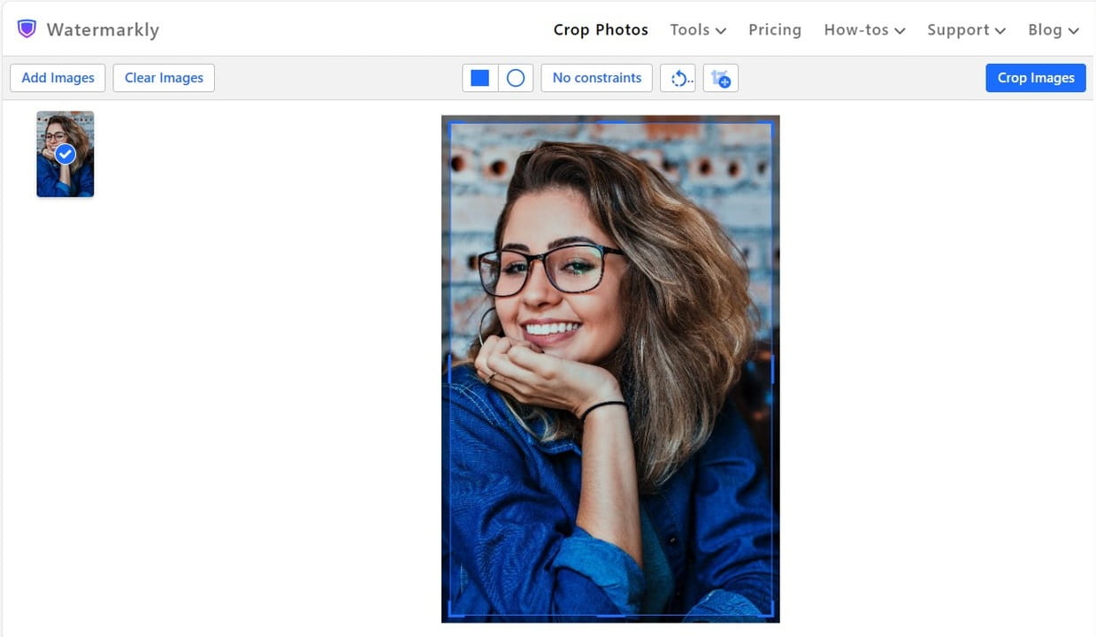This screenshot has height=637, width=1096.
Task: Click the rotate image icon
Action: click(678, 78)
